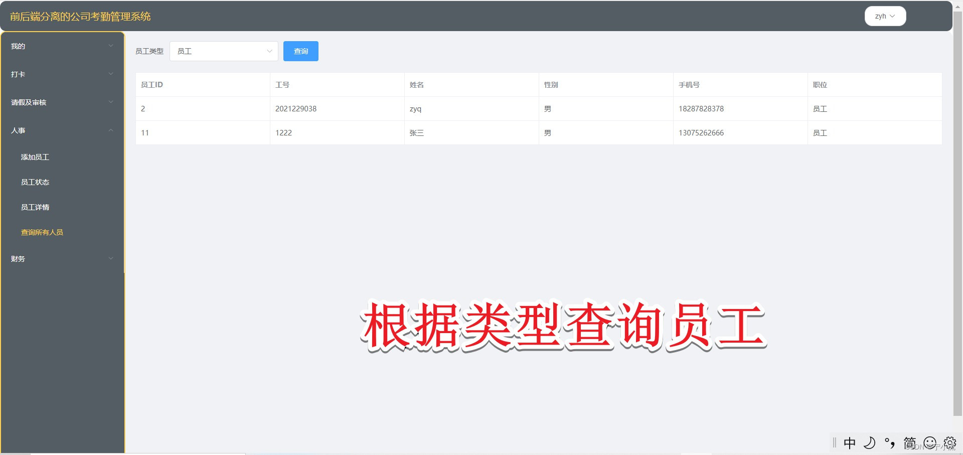The image size is (963, 455).
Task: Expand the 我的 sidebar menu
Action: coord(62,46)
